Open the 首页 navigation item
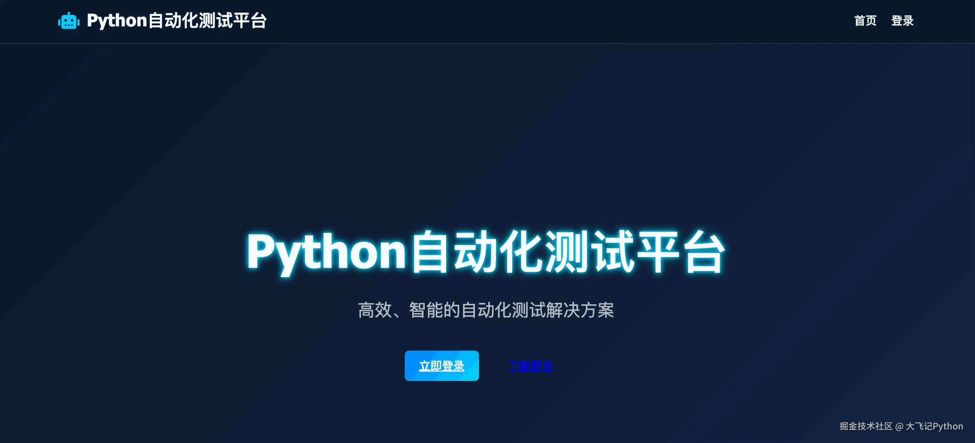975x443 pixels. coord(865,20)
